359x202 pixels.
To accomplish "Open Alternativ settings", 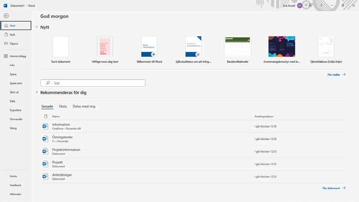I will 16,194.
